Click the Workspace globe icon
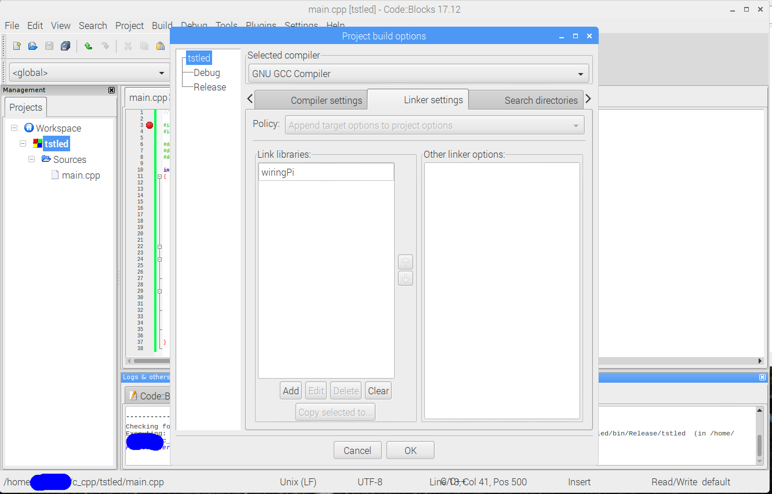Viewport: 772px width, 494px height. (29, 128)
